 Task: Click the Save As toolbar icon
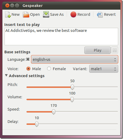coord(46,14)
